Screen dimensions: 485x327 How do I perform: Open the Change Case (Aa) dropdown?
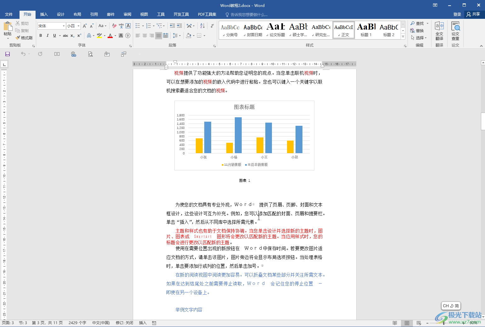102,26
